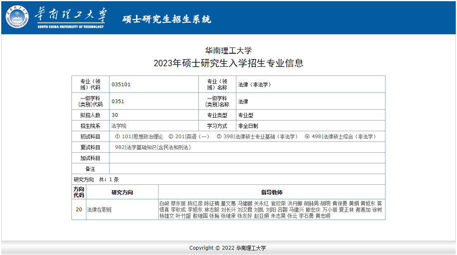Click the 研究方向 column header

122,192
